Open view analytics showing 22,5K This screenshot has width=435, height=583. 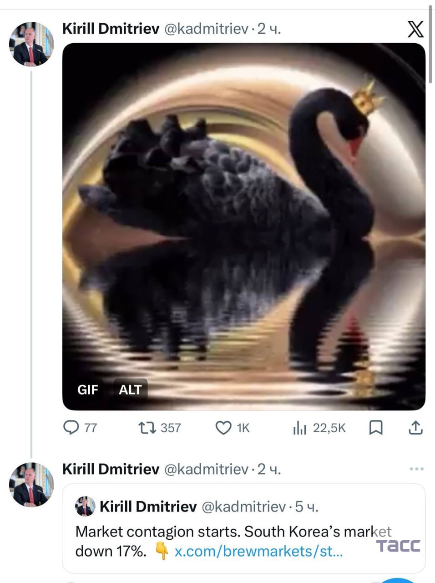(299, 428)
